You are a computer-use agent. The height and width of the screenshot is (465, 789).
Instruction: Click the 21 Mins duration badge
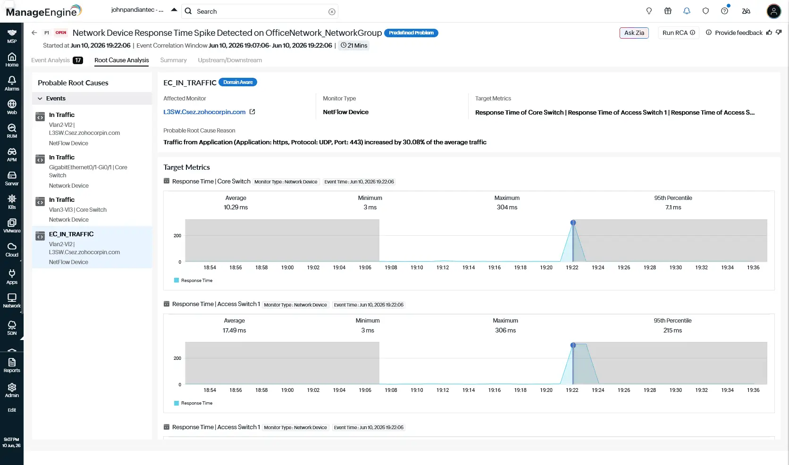(354, 46)
